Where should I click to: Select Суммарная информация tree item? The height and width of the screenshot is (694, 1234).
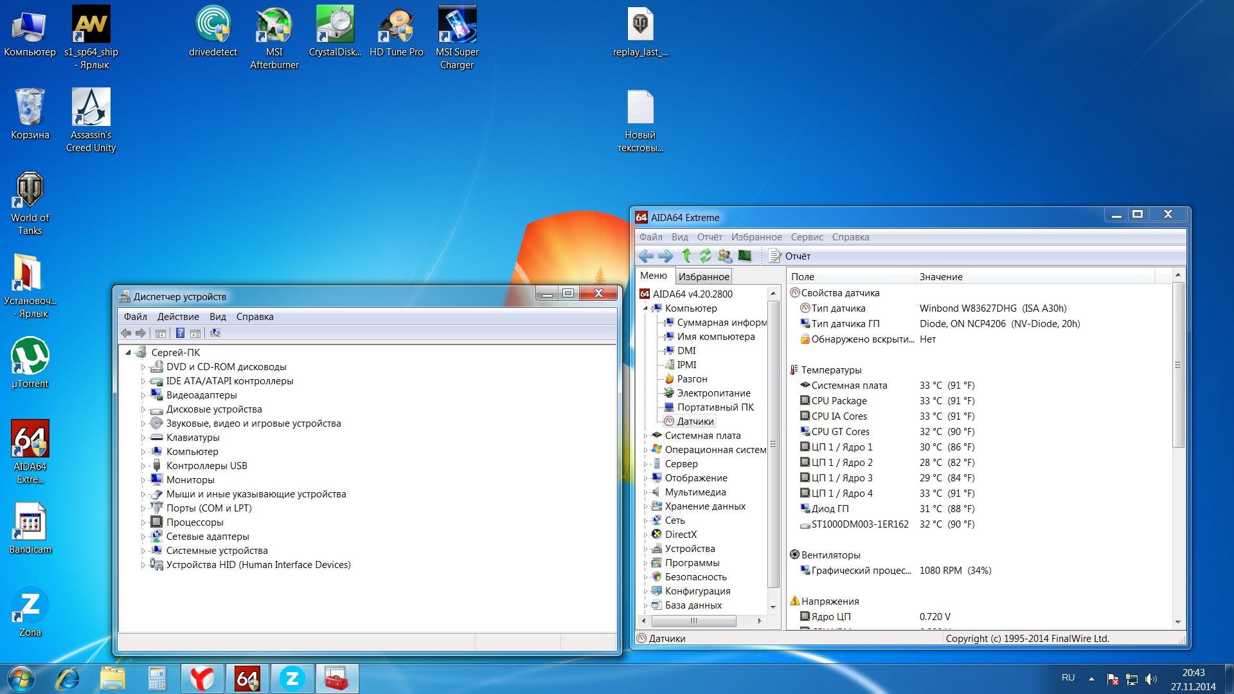point(721,323)
